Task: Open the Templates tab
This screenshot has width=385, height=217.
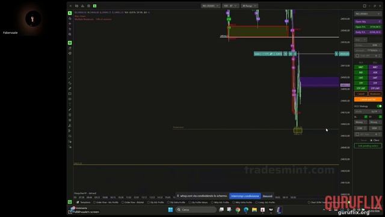Action: point(84,203)
